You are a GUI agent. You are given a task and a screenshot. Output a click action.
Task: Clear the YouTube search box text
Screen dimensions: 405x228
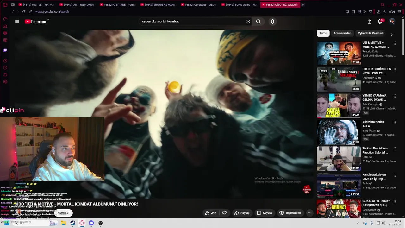point(248,22)
